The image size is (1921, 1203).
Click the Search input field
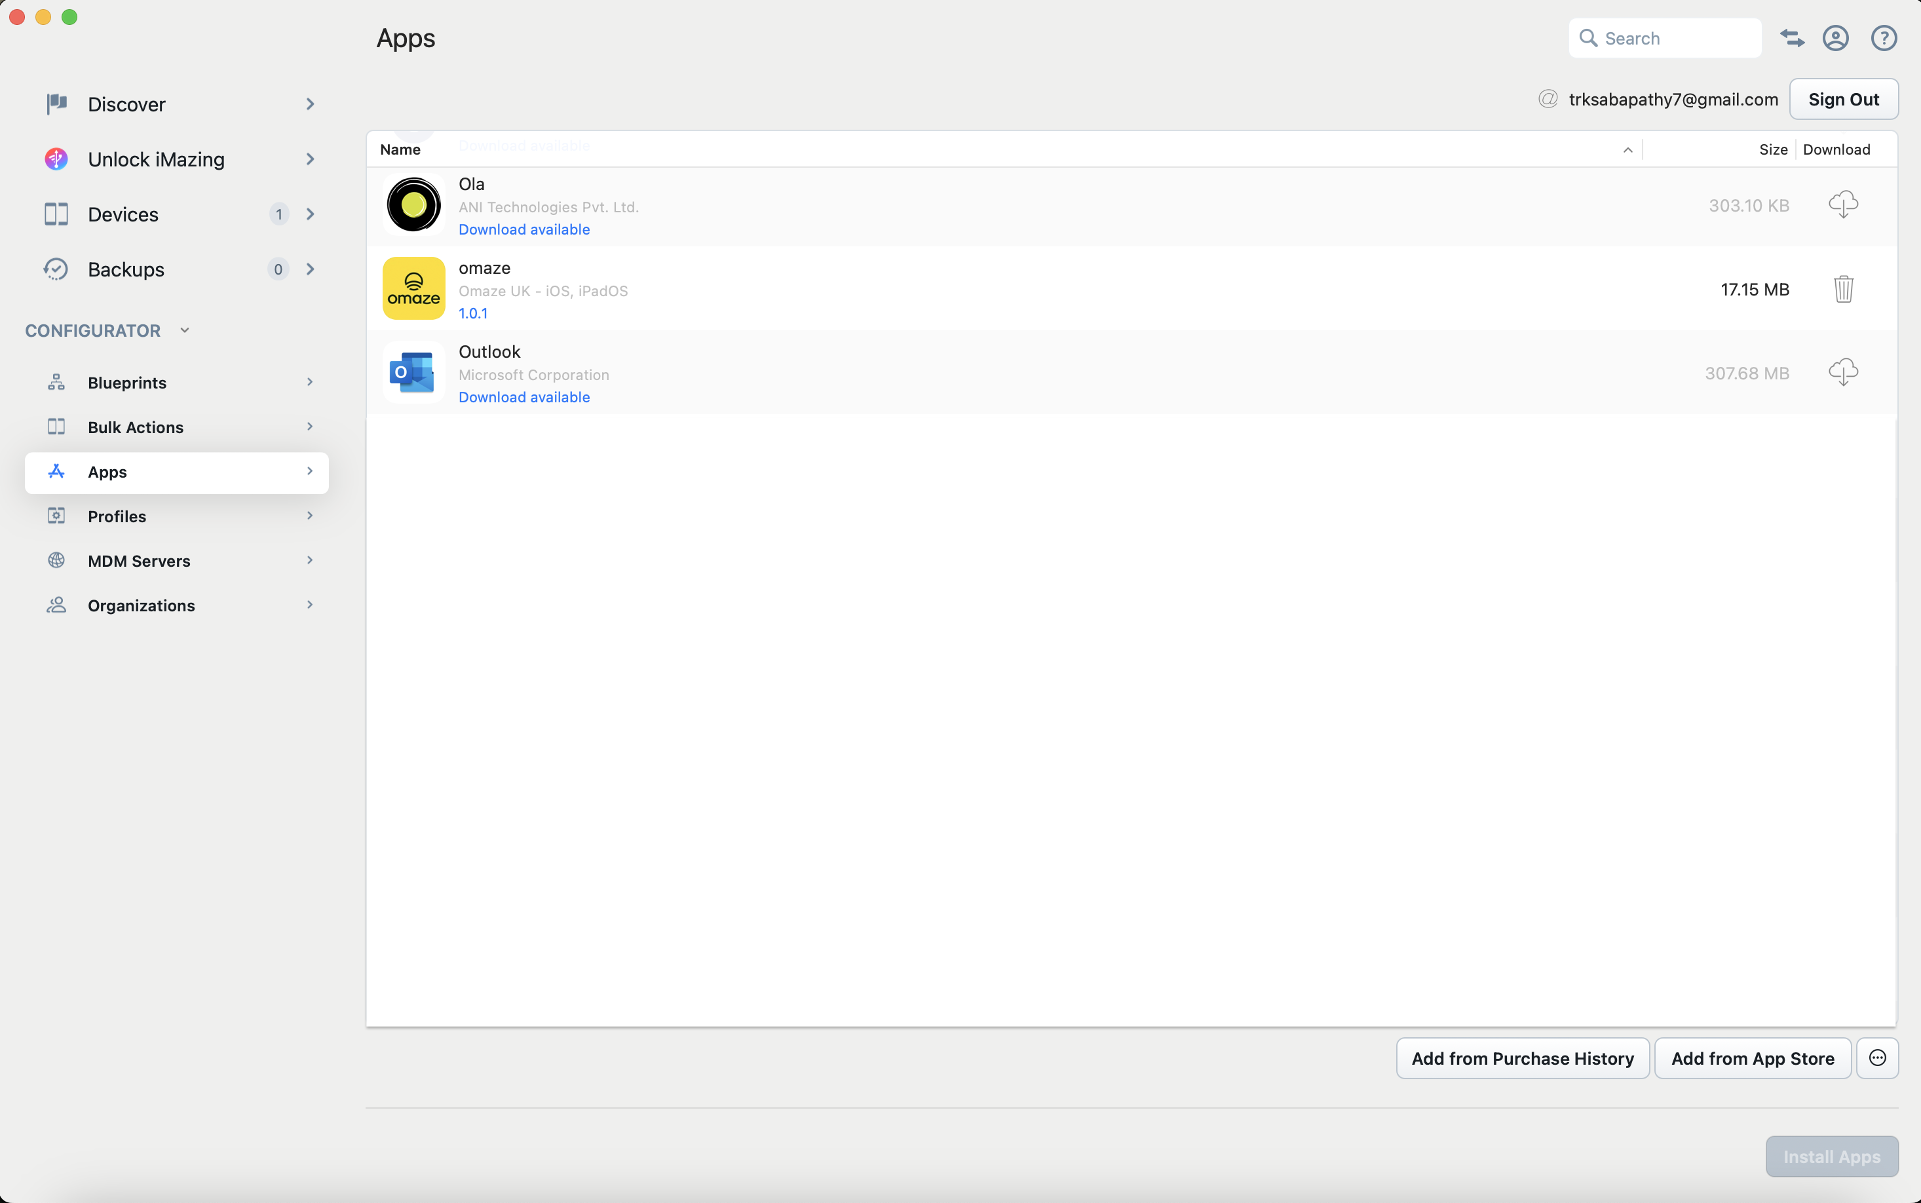pos(1665,37)
